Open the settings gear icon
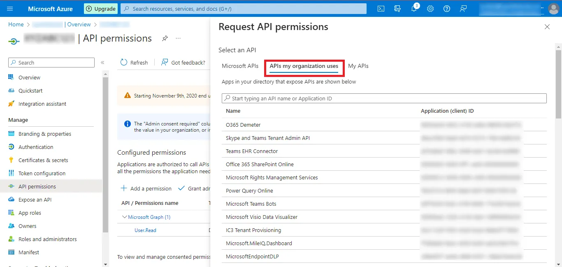The image size is (562, 267). pos(430,9)
